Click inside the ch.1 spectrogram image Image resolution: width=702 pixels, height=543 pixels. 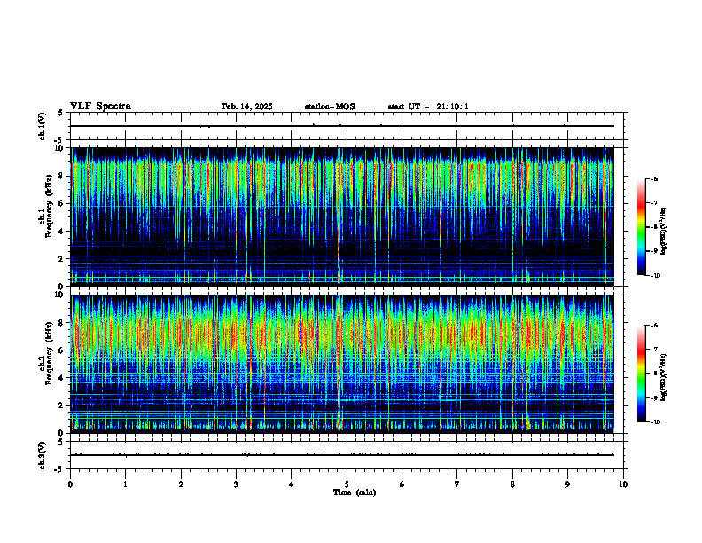(342, 216)
